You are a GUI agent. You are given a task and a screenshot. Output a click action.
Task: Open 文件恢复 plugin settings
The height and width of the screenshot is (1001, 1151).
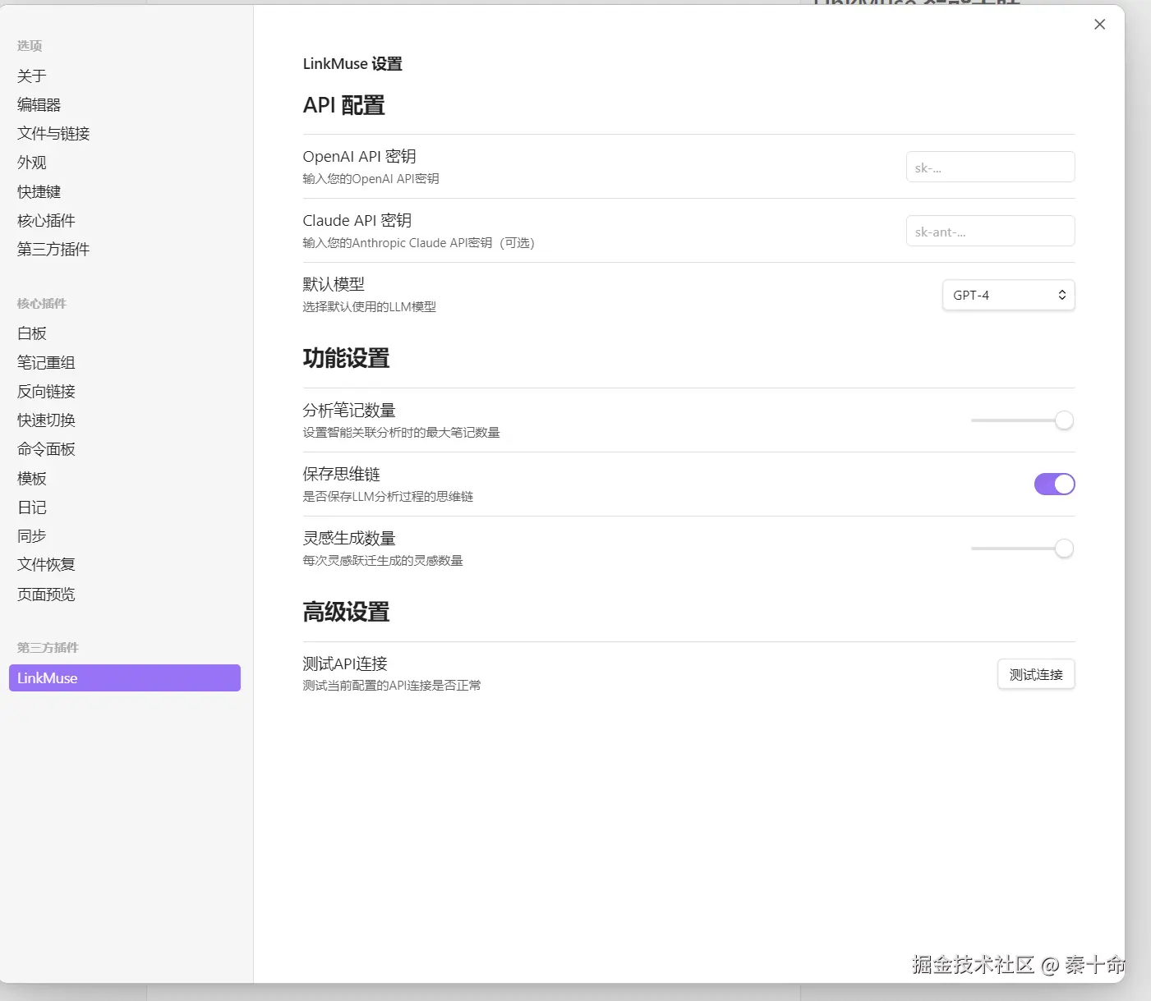(x=46, y=565)
